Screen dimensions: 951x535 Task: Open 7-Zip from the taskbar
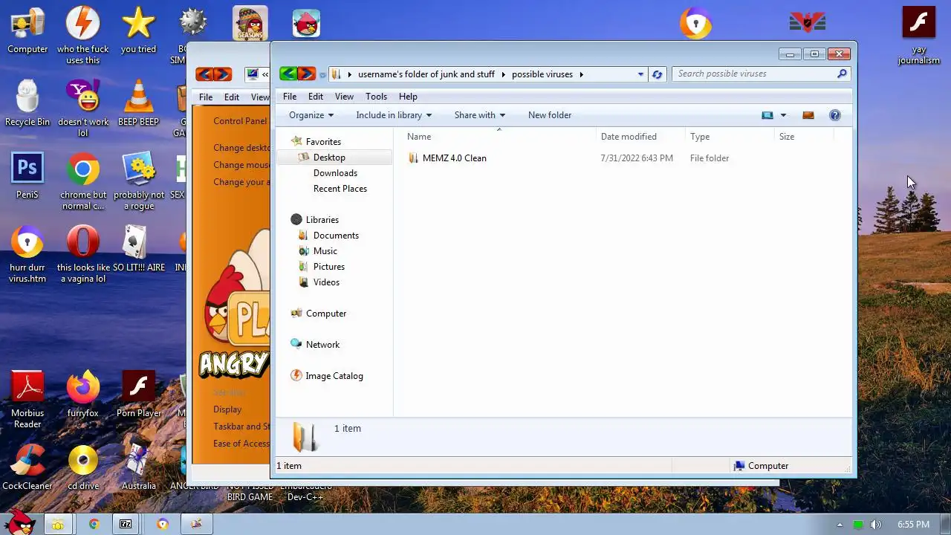tap(126, 524)
